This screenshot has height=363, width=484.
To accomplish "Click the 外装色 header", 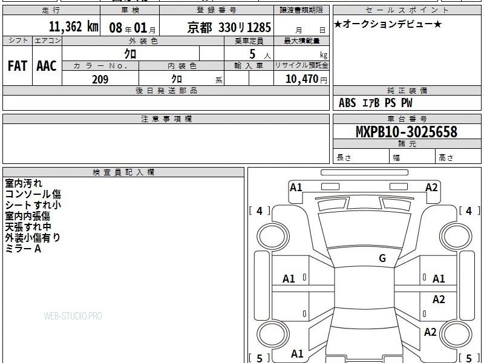I will (143, 41).
